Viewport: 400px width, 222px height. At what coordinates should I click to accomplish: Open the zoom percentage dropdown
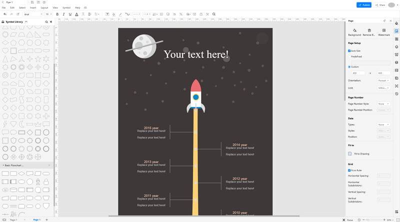390,219
